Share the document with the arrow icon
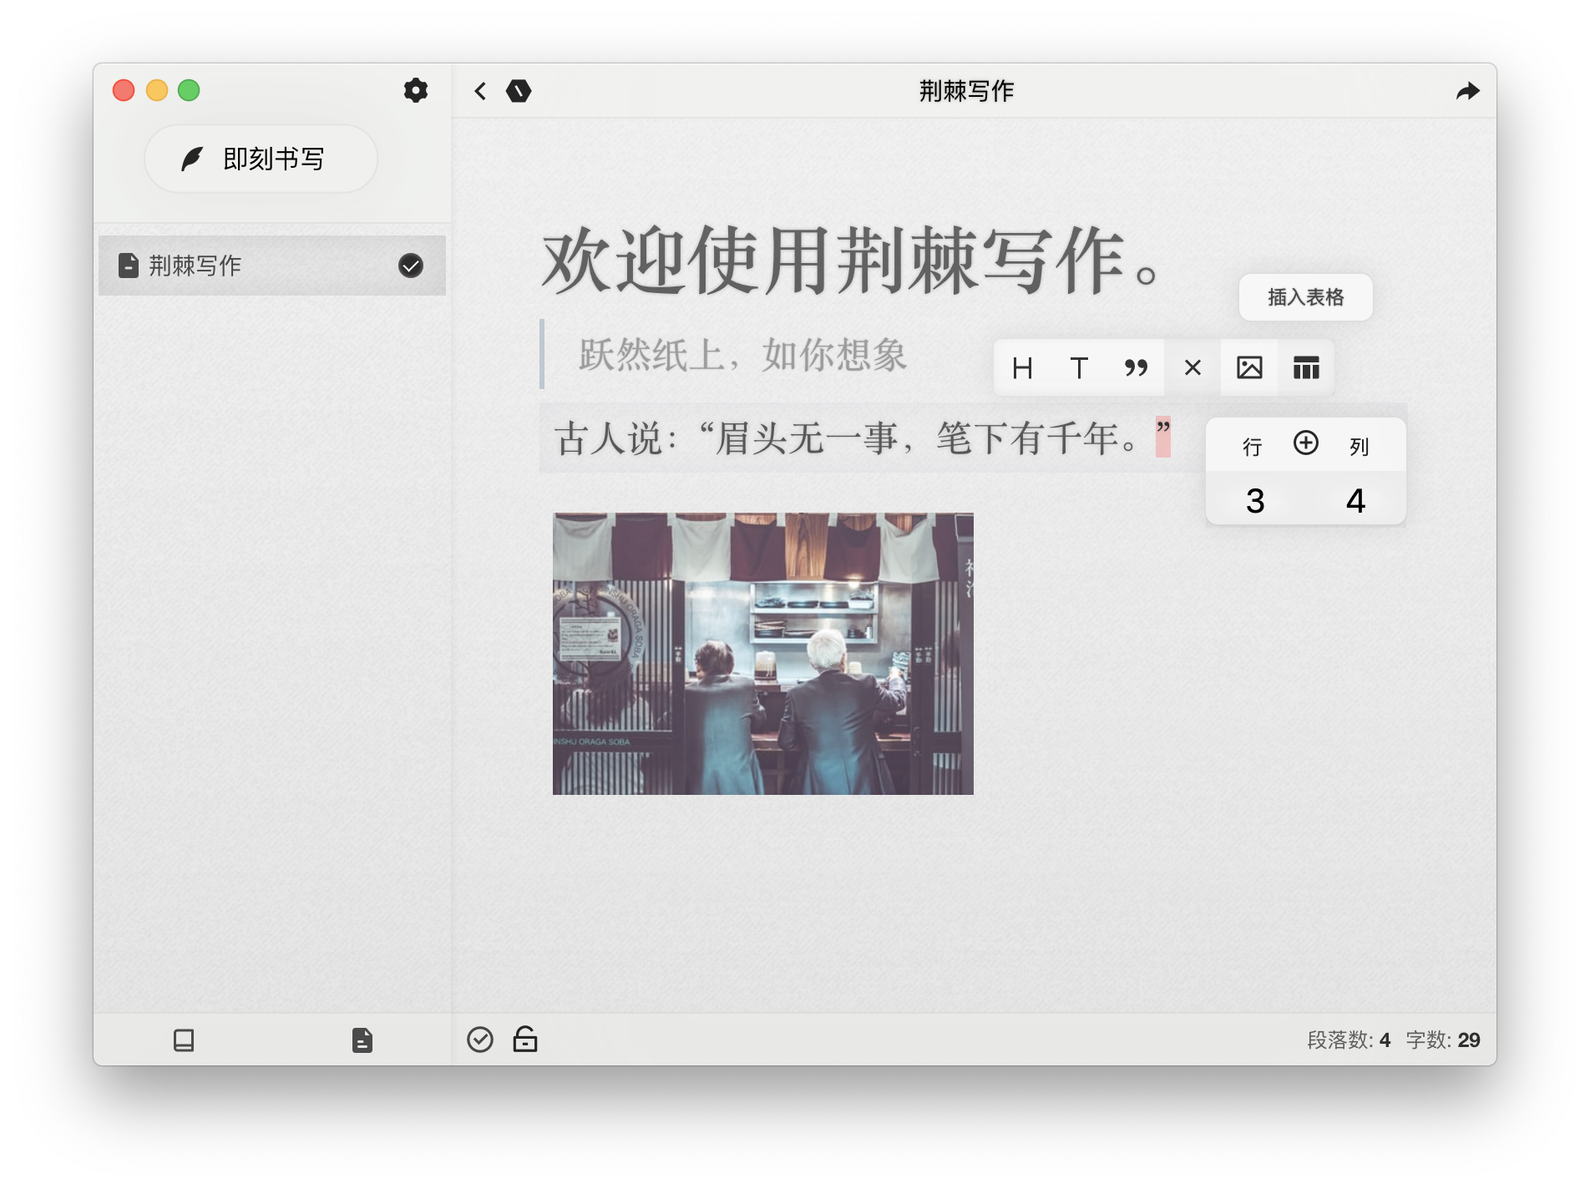The image size is (1590, 1189). pyautogui.click(x=1467, y=91)
